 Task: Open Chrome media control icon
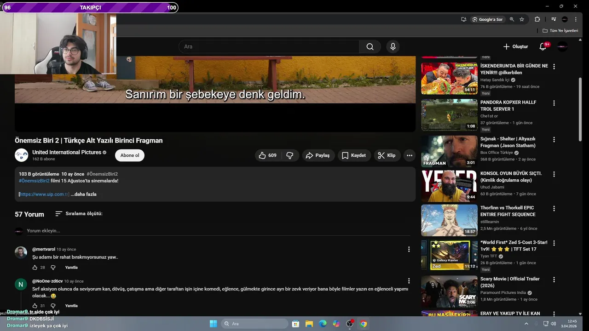point(554,19)
